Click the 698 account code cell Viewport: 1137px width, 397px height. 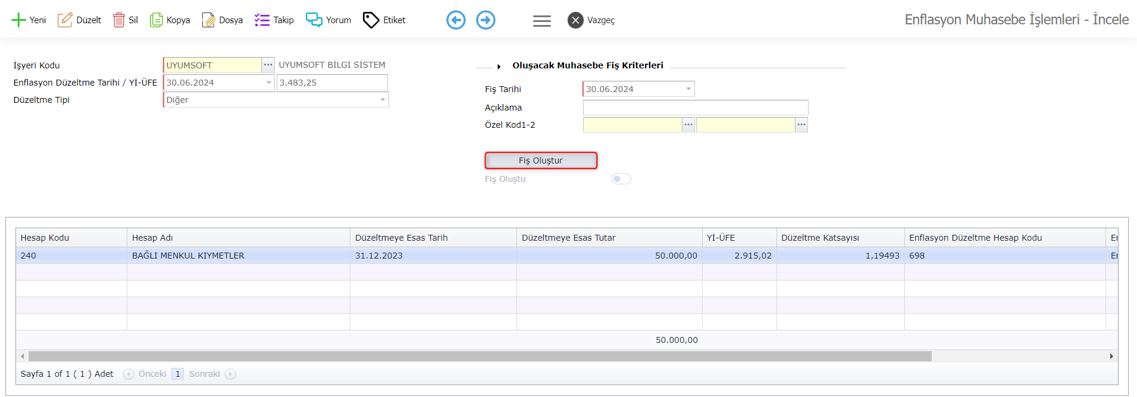point(1005,256)
